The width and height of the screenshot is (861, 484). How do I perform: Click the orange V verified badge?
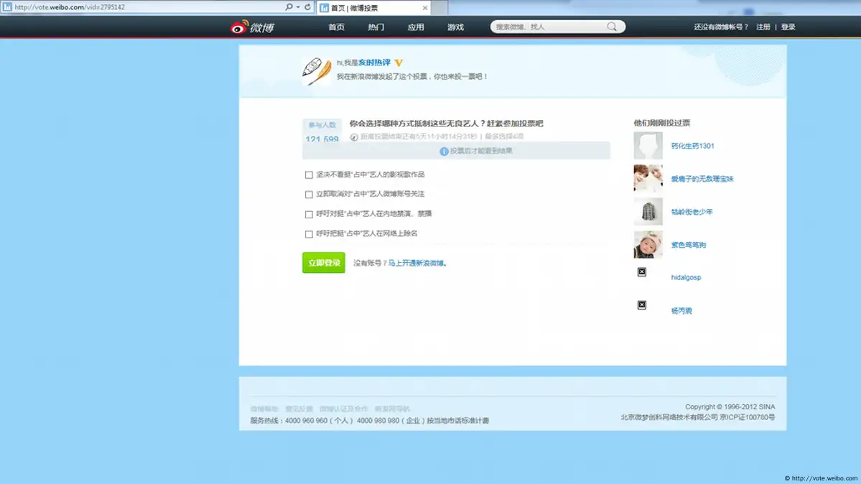tap(399, 63)
